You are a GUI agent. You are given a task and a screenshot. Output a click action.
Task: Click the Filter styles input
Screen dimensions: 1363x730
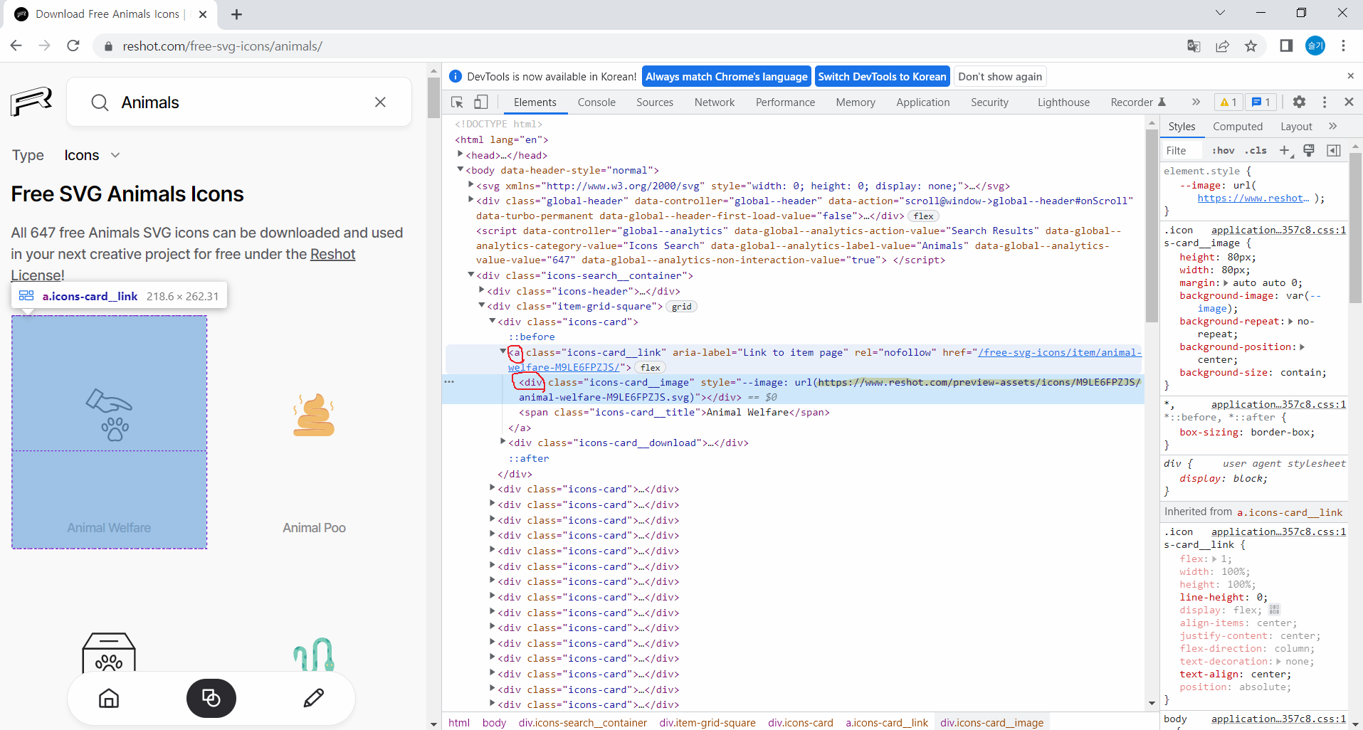(1182, 150)
